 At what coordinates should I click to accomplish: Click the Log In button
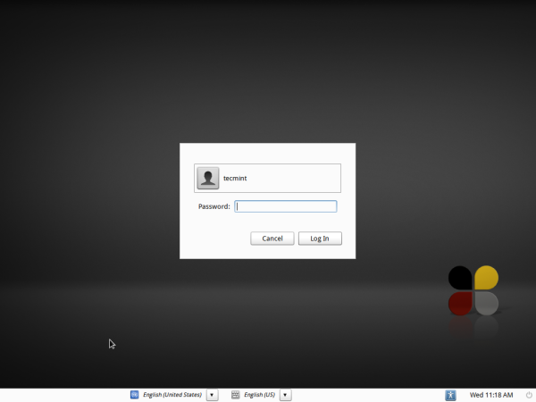pyautogui.click(x=320, y=239)
